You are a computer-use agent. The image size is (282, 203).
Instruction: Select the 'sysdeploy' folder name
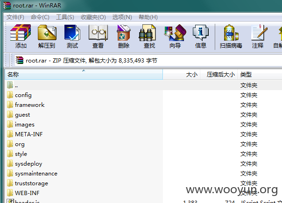28,164
